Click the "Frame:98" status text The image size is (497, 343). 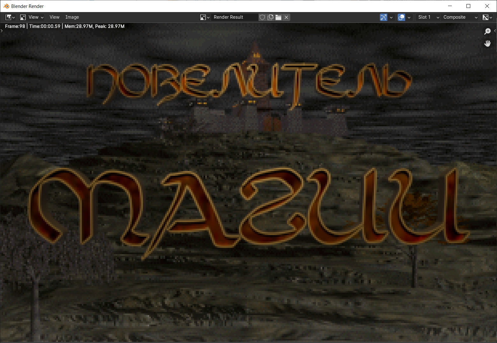point(15,26)
